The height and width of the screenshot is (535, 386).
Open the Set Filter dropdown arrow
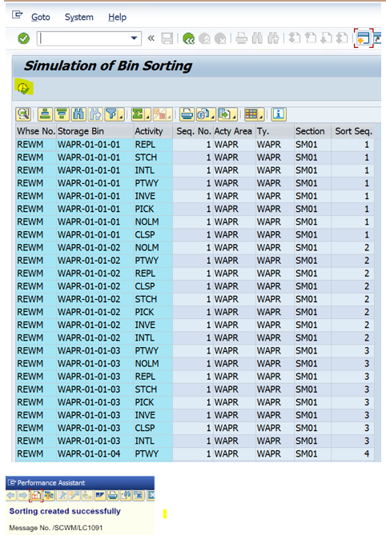(x=121, y=118)
